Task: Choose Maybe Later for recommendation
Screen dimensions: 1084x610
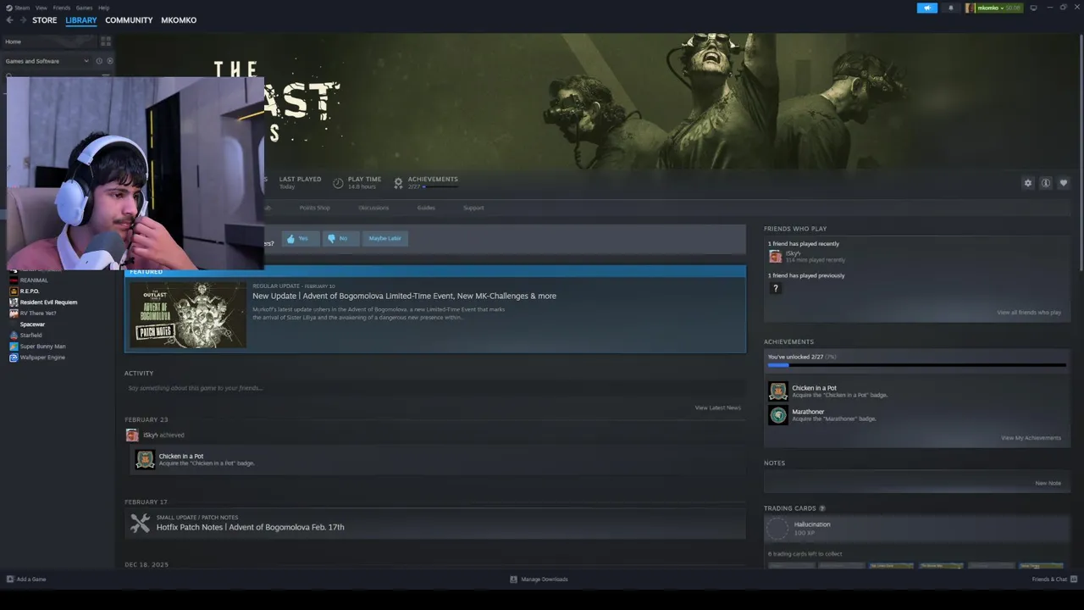Action: (x=384, y=239)
